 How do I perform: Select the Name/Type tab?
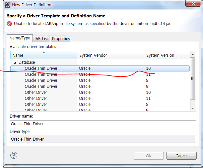coord(20,38)
